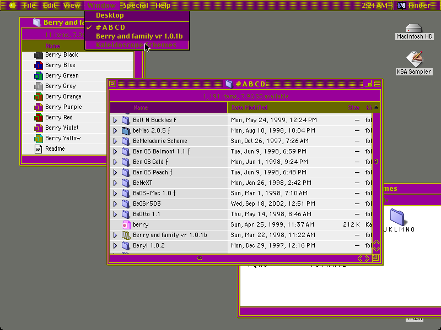Choose checked #A B C D Window menu item
Screen dimensions: 441x330
(137, 28)
